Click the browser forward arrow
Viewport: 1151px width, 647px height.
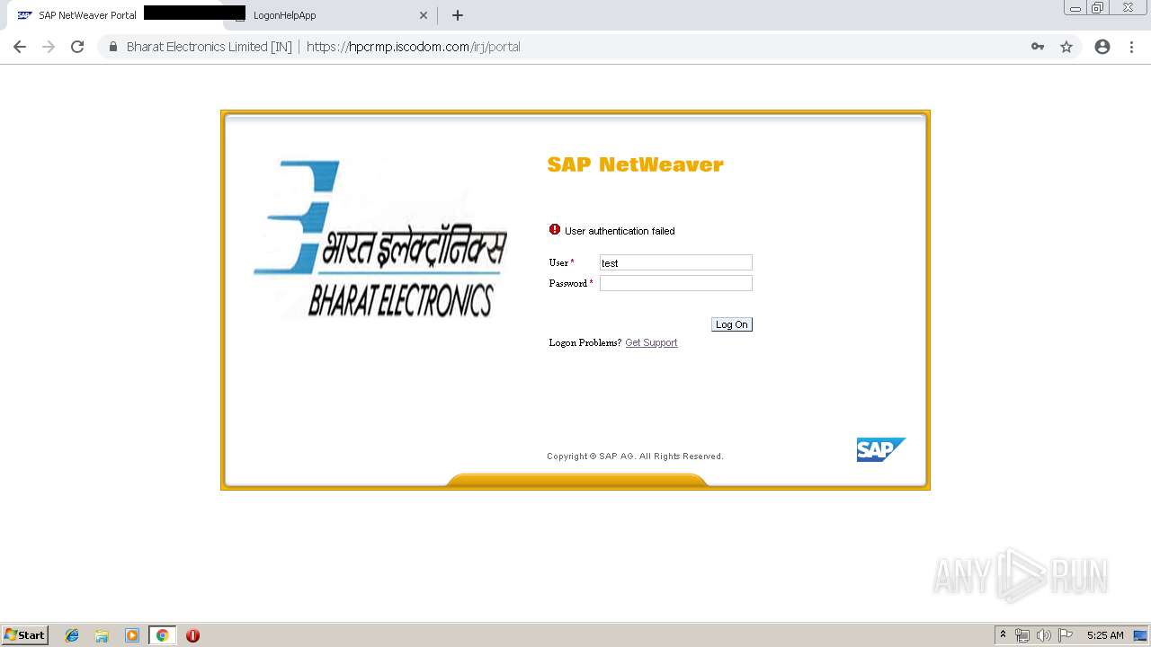pos(49,47)
